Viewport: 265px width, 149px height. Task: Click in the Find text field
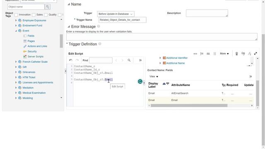click(x=101, y=60)
